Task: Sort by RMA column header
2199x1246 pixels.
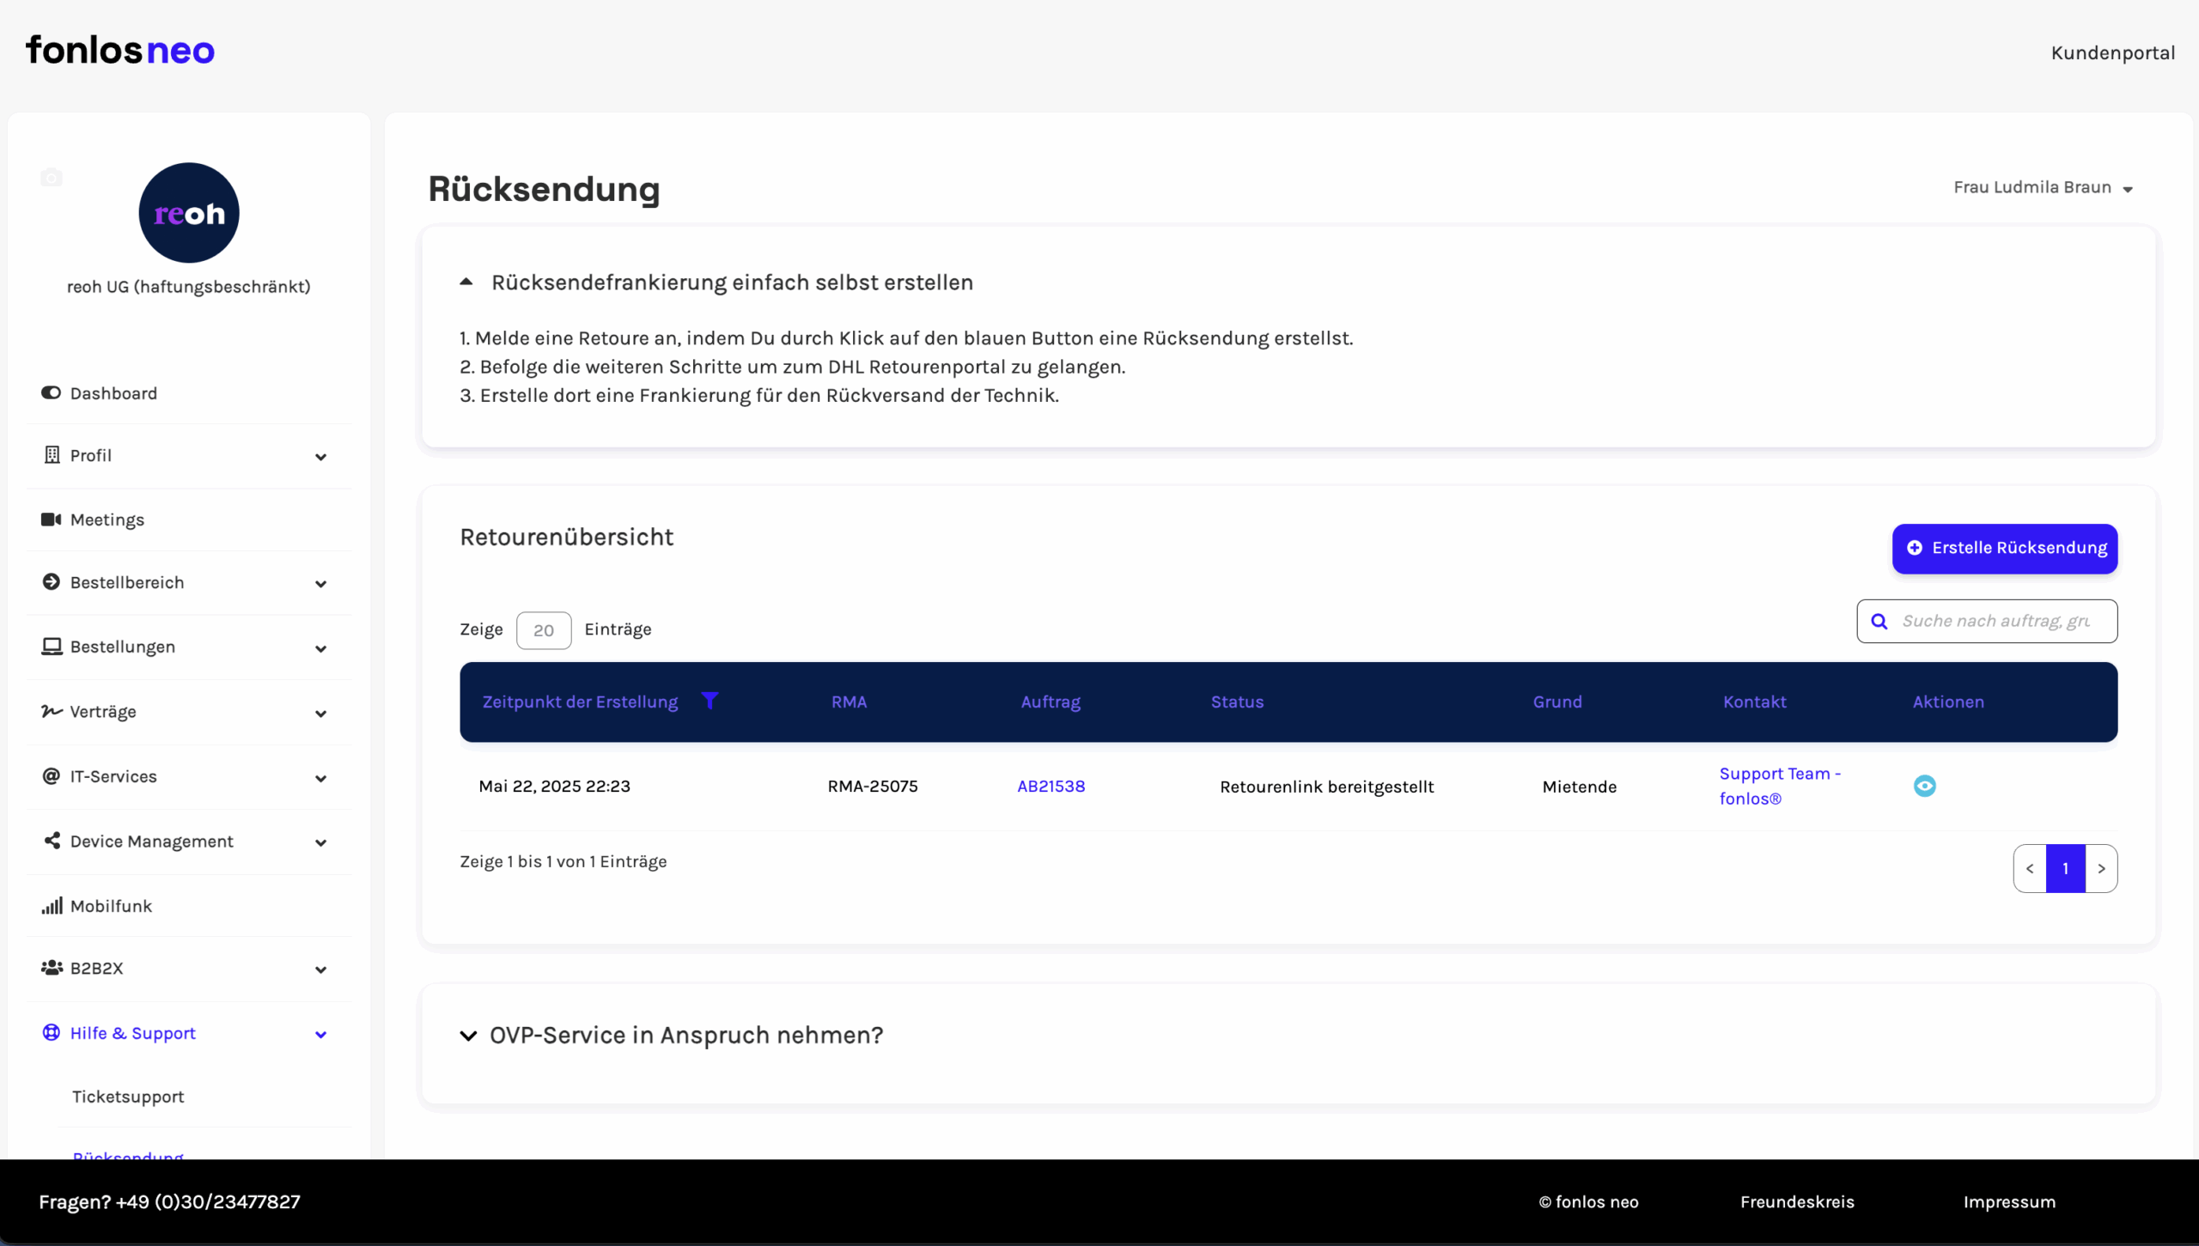Action: (849, 702)
